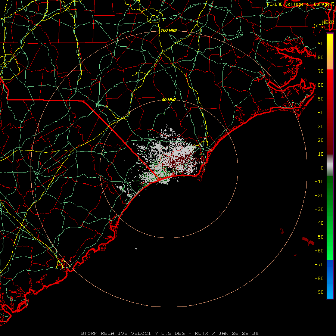The image size is (336, 336).
Task: Click the dark red offshore echo near the color bar
Action: pyautogui.click(x=309, y=241)
